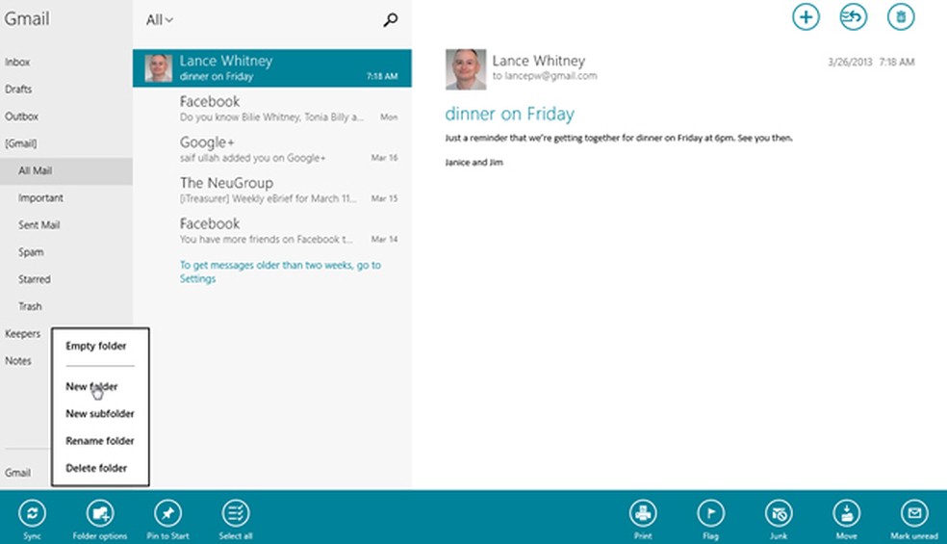Click the Pin to Start icon

pos(167,514)
